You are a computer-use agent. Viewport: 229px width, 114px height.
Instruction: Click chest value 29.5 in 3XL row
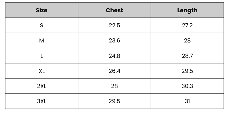coord(114,101)
